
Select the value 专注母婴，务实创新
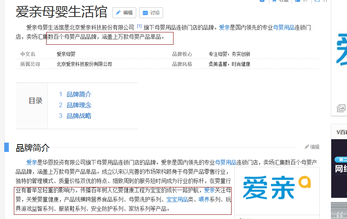tap(229, 54)
